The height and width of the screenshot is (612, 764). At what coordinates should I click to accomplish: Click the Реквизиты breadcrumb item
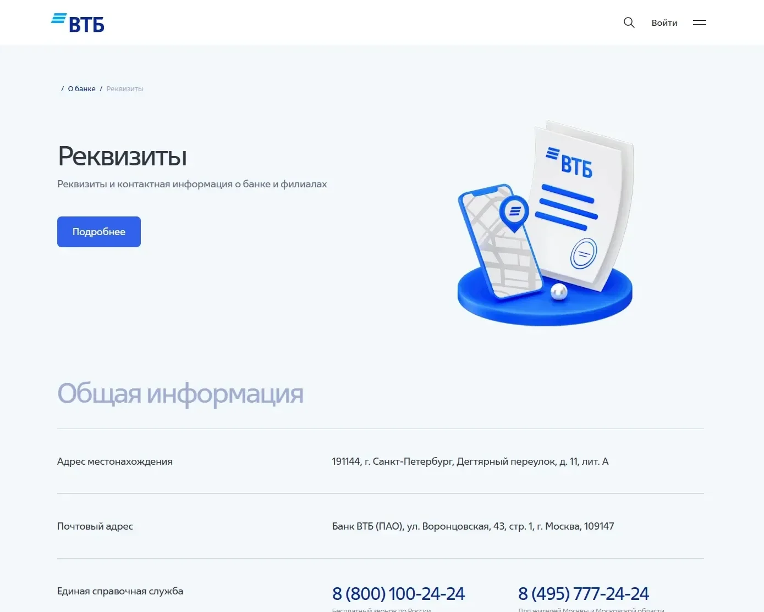[x=125, y=88]
